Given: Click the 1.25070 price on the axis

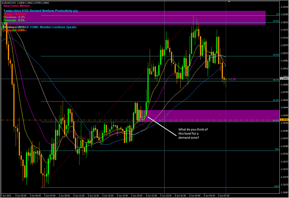Looking at the screenshot, I should tap(284, 45).
